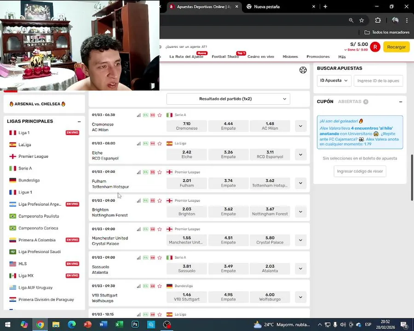The image size is (414, 331).
Task: Click the Ingresar código de reserva field
Action: click(360, 171)
